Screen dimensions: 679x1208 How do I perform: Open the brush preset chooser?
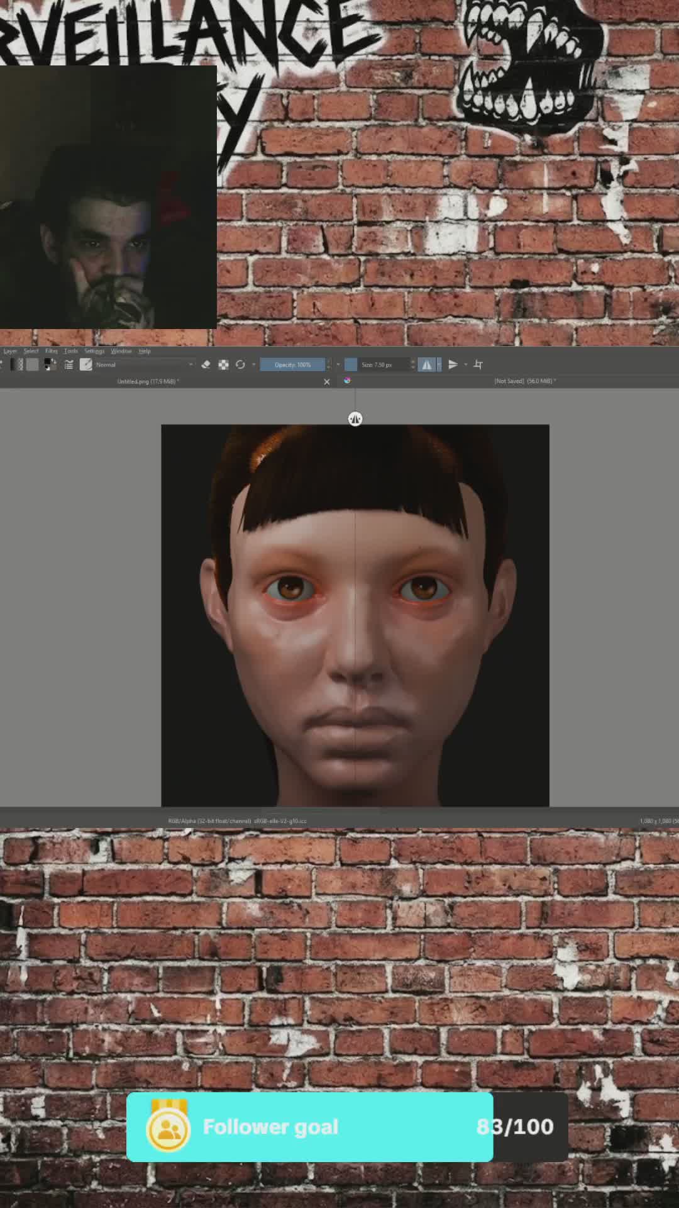click(x=86, y=364)
